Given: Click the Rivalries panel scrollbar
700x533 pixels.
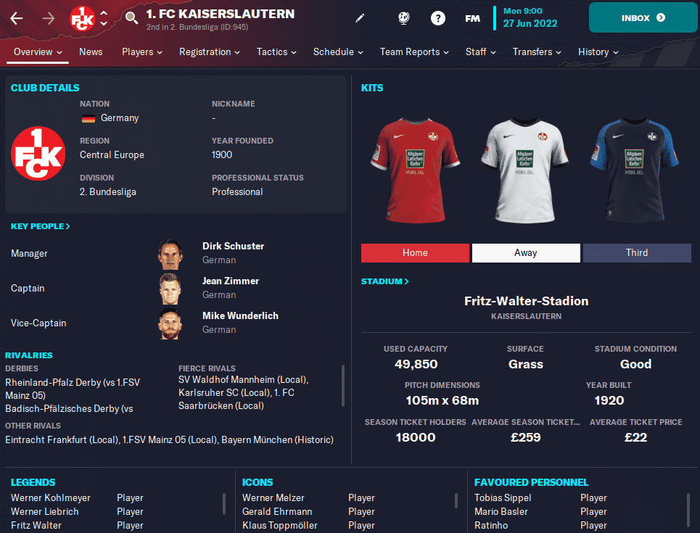Looking at the screenshot, I should coord(343,386).
